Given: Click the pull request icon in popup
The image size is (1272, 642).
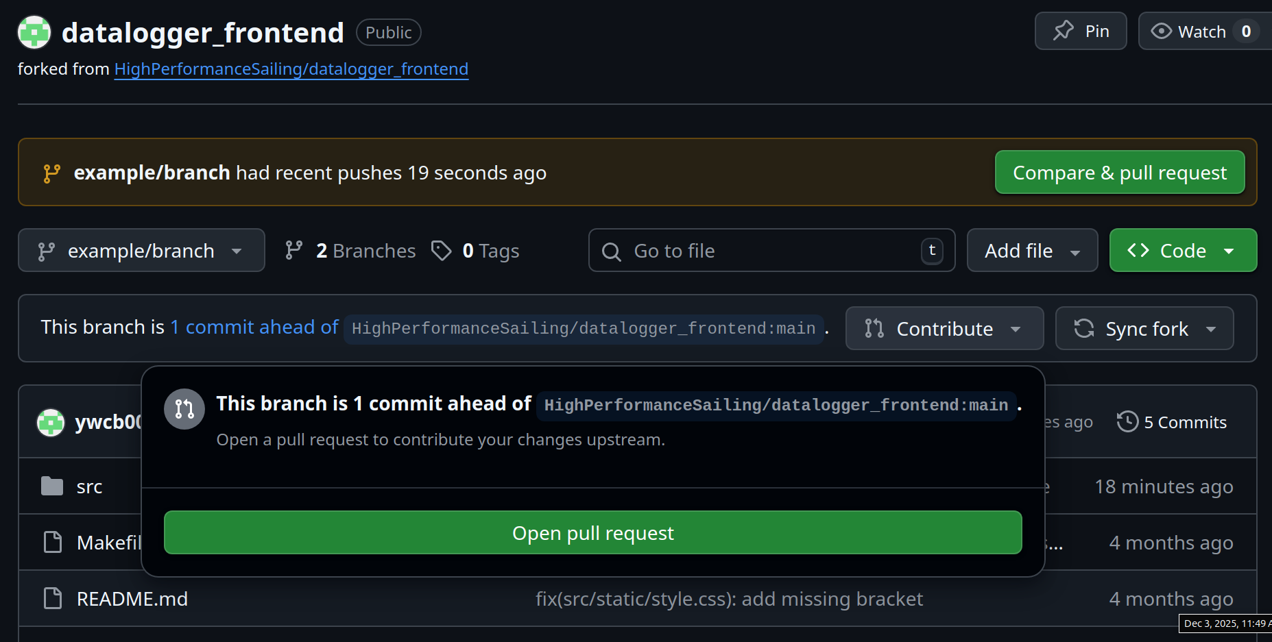Looking at the screenshot, I should (x=184, y=409).
